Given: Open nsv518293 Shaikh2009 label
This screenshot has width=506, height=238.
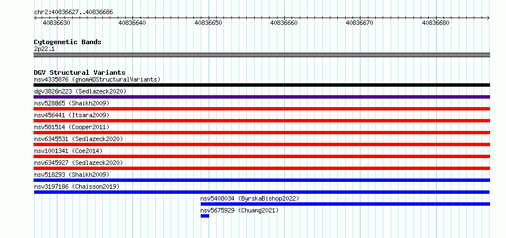Looking at the screenshot, I should [x=72, y=175].
